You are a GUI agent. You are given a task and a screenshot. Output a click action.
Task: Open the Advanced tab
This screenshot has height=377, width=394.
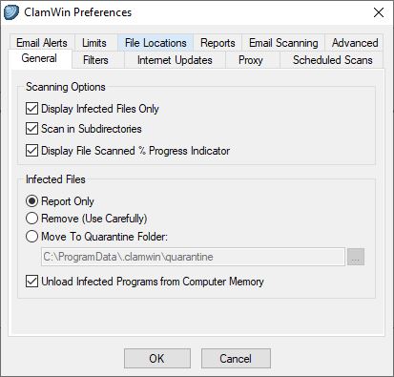pos(355,43)
